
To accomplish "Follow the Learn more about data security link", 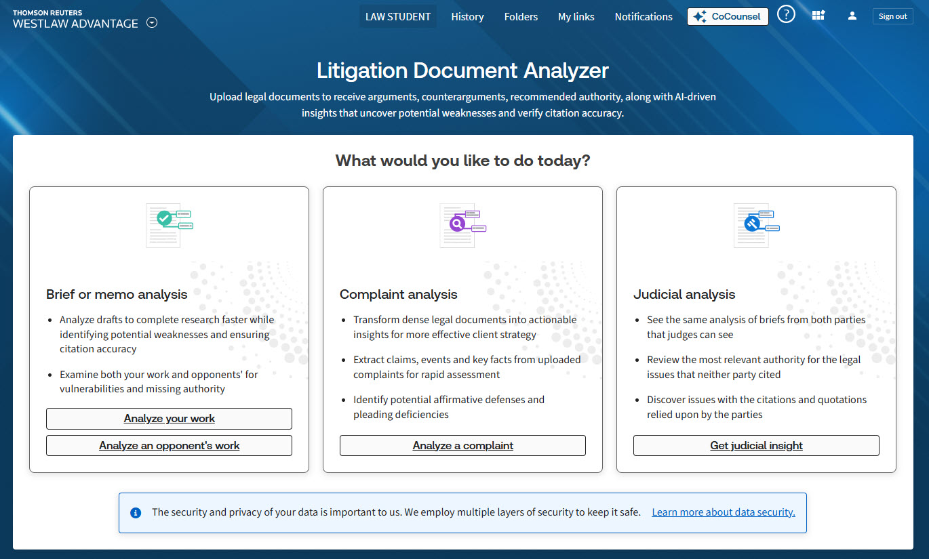I will [723, 512].
